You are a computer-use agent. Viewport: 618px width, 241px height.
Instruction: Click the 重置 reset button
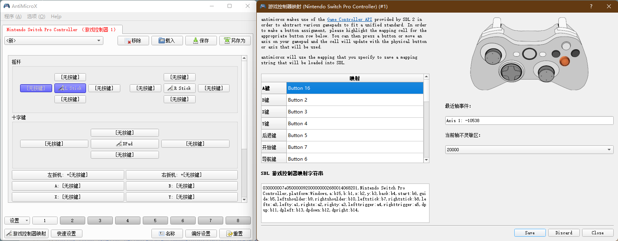click(235, 234)
